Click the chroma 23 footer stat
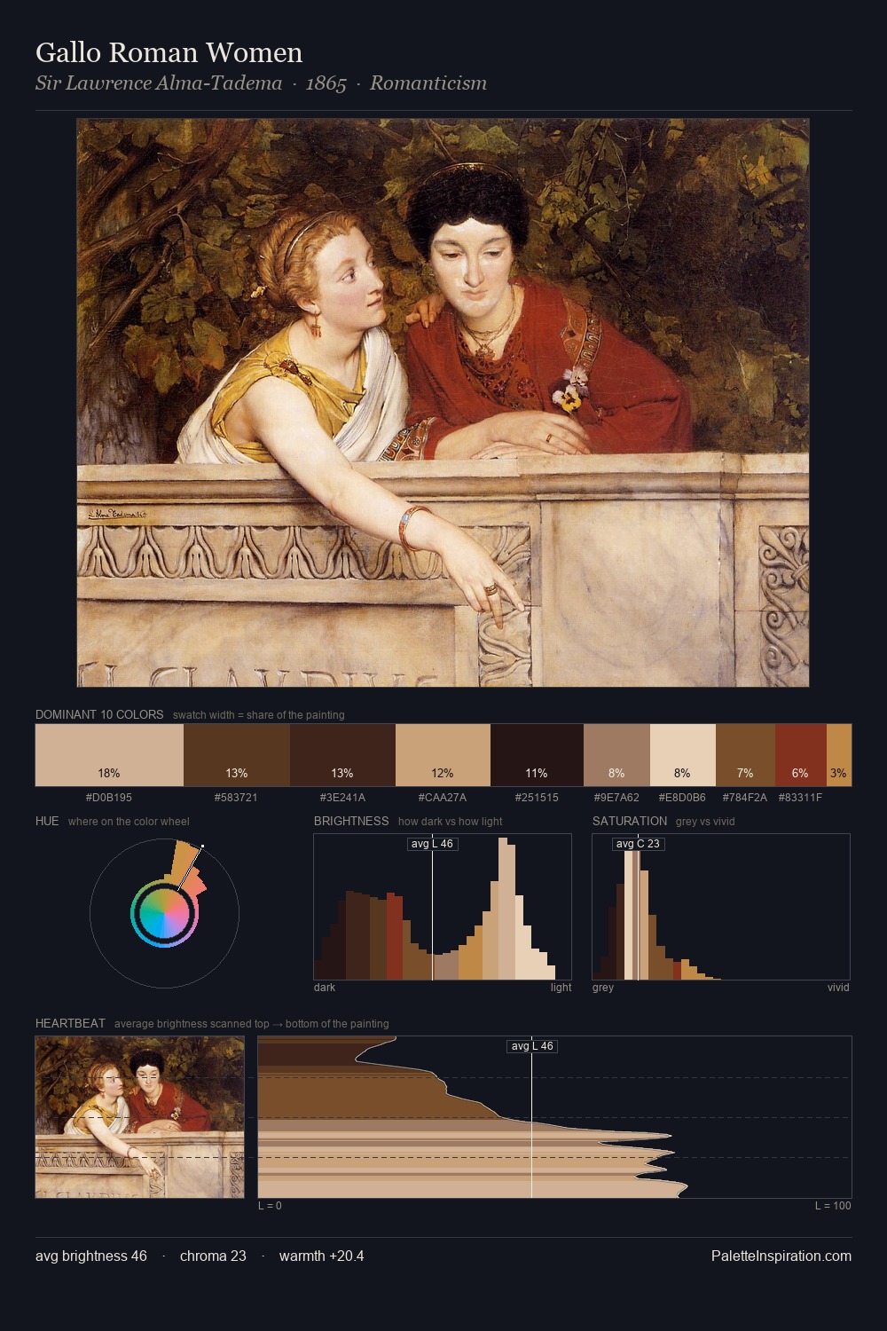This screenshot has width=887, height=1331. (213, 1256)
